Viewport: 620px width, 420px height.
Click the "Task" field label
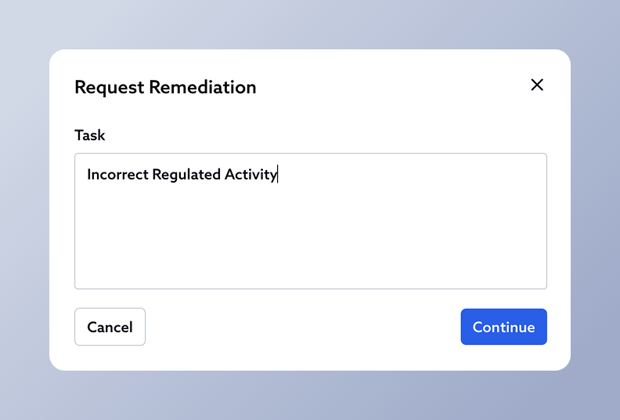click(x=90, y=135)
